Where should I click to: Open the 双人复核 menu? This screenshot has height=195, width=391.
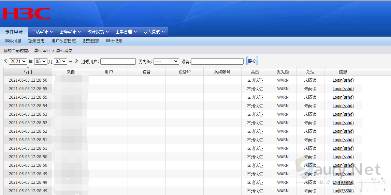pyautogui.click(x=154, y=32)
